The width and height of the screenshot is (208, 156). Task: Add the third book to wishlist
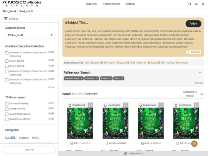(x=151, y=143)
